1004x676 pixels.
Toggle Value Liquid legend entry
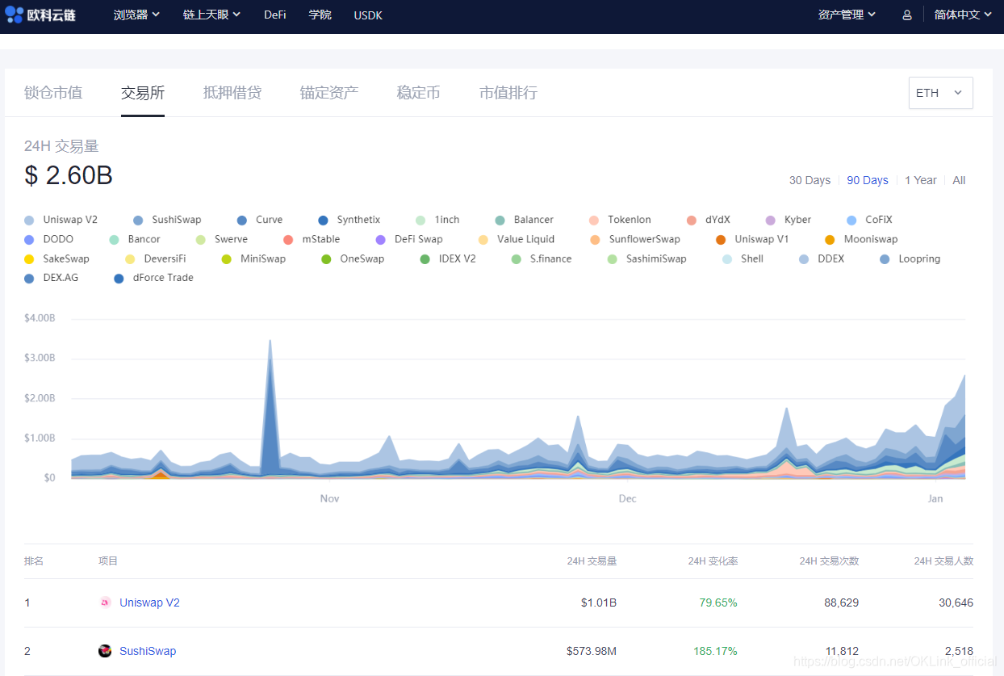517,239
